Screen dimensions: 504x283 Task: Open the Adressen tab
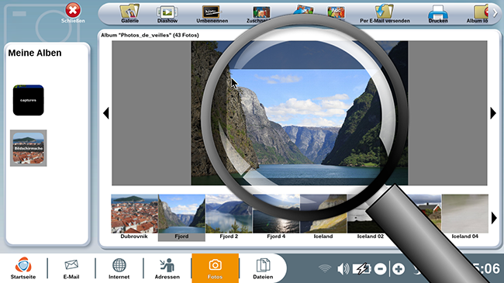(x=167, y=268)
